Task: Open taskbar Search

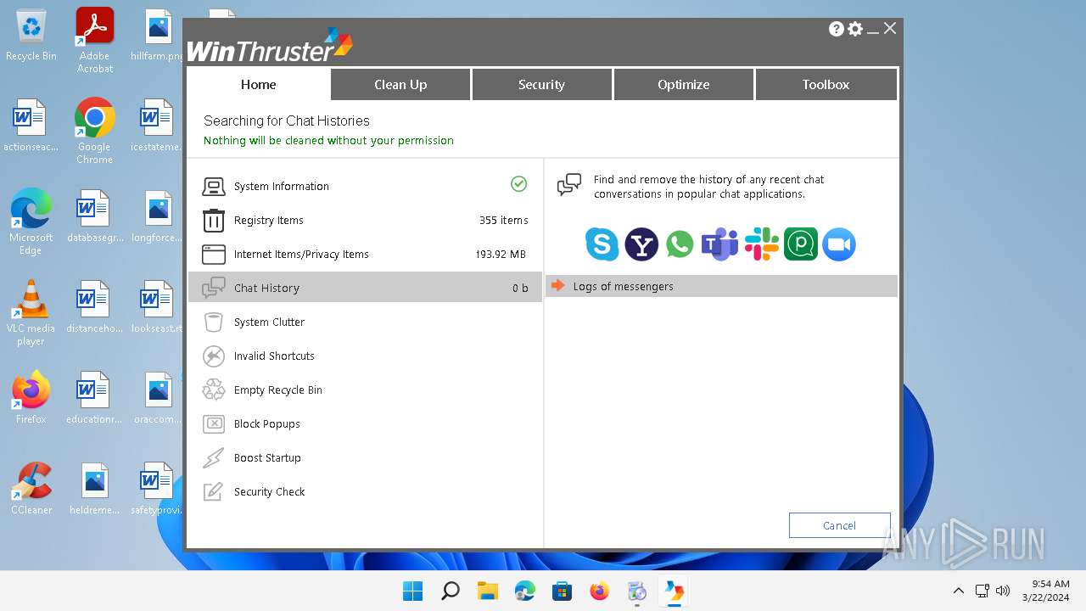Action: coord(451,591)
